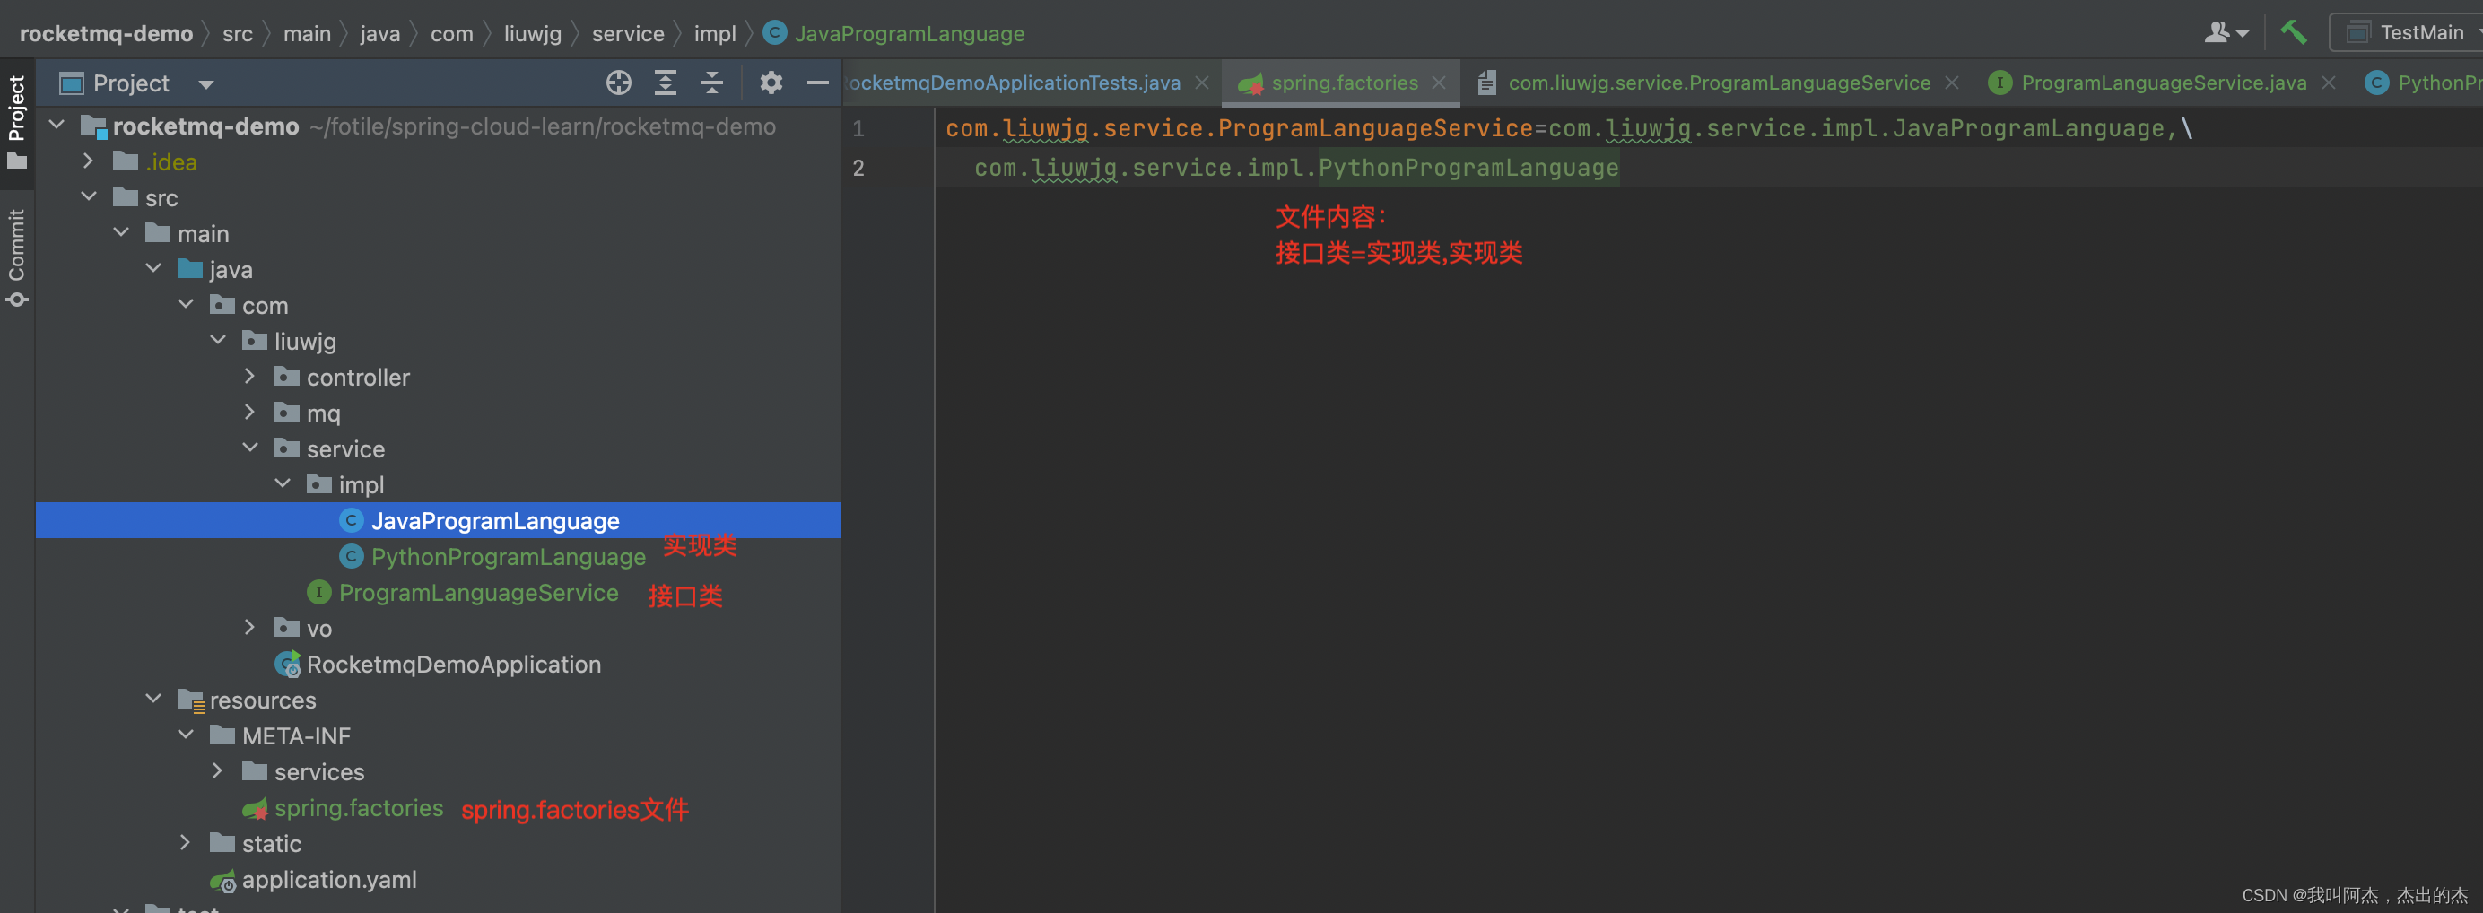Image resolution: width=2483 pixels, height=913 pixels.
Task: Click line number 1 in editor gutter
Action: coord(858,128)
